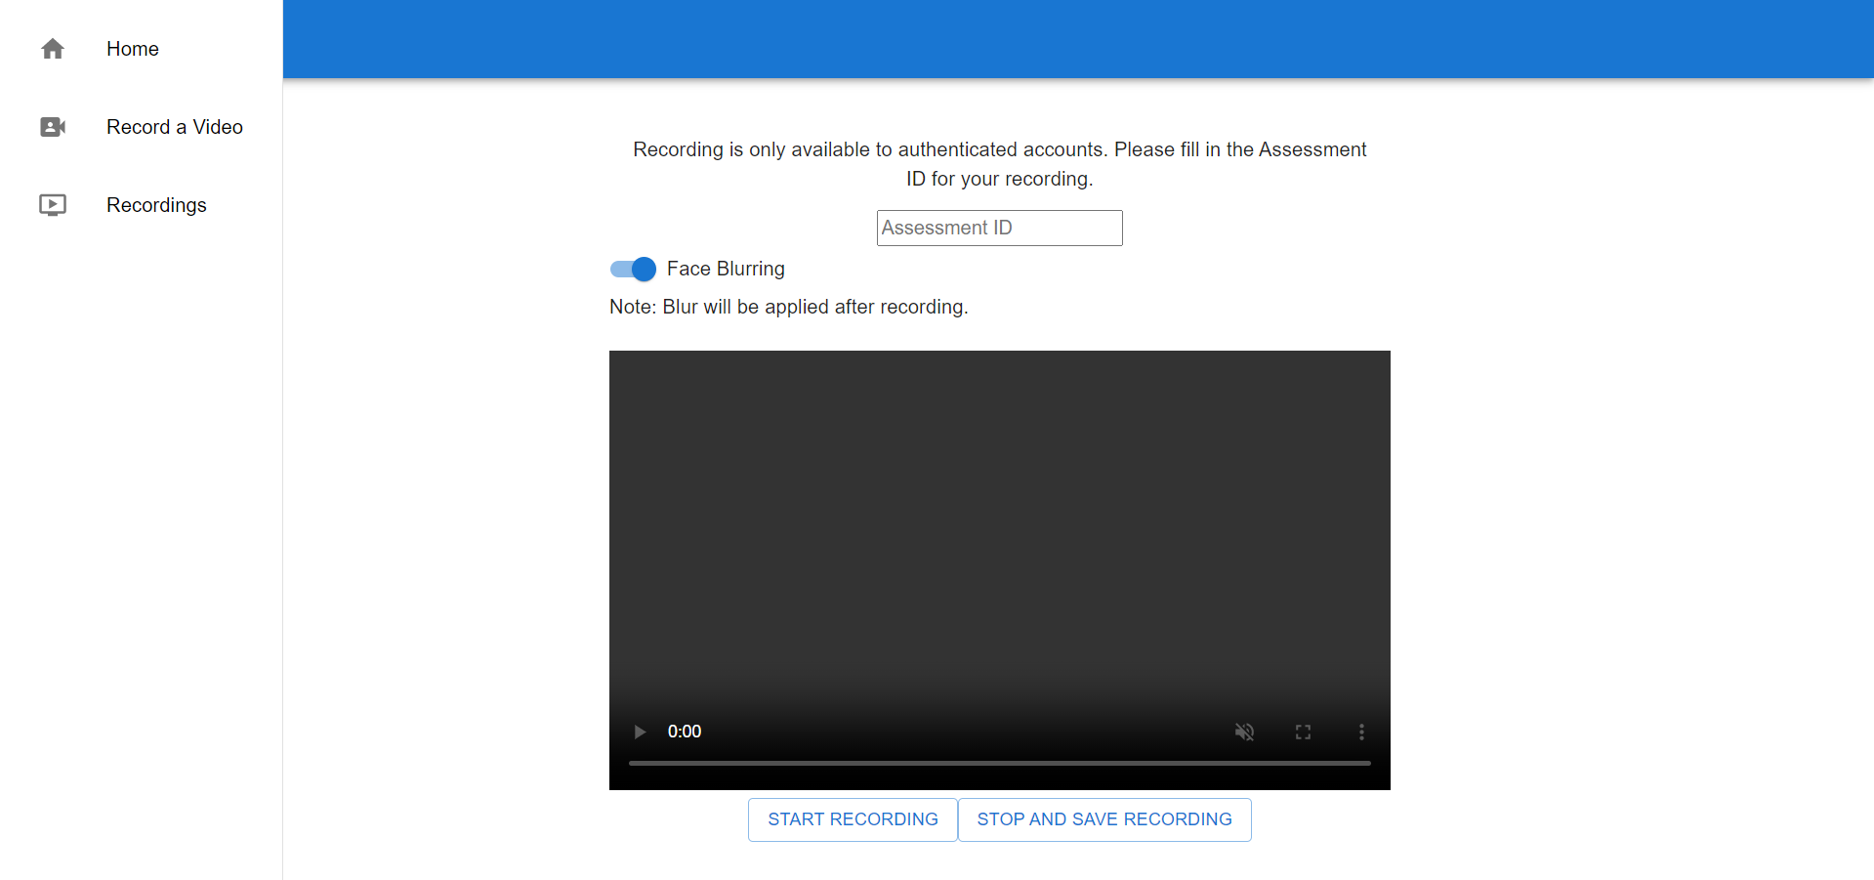Navigate to Home from the sidebar

tap(132, 49)
